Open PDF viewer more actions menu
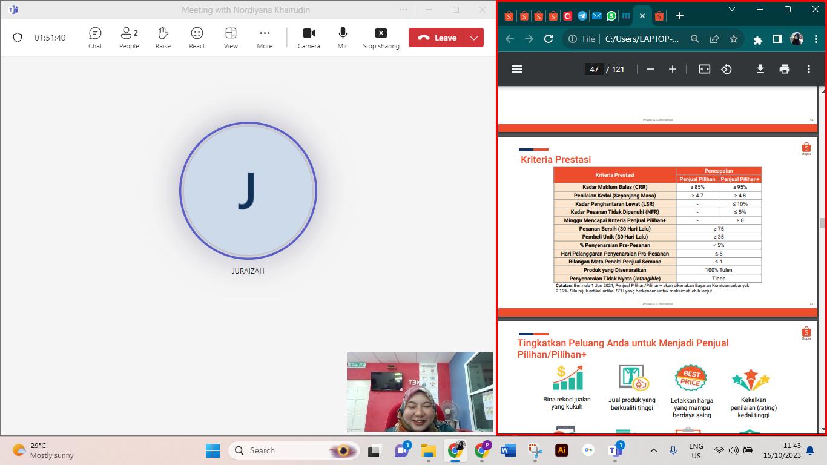Screen dimensions: 827x465 tap(809, 69)
